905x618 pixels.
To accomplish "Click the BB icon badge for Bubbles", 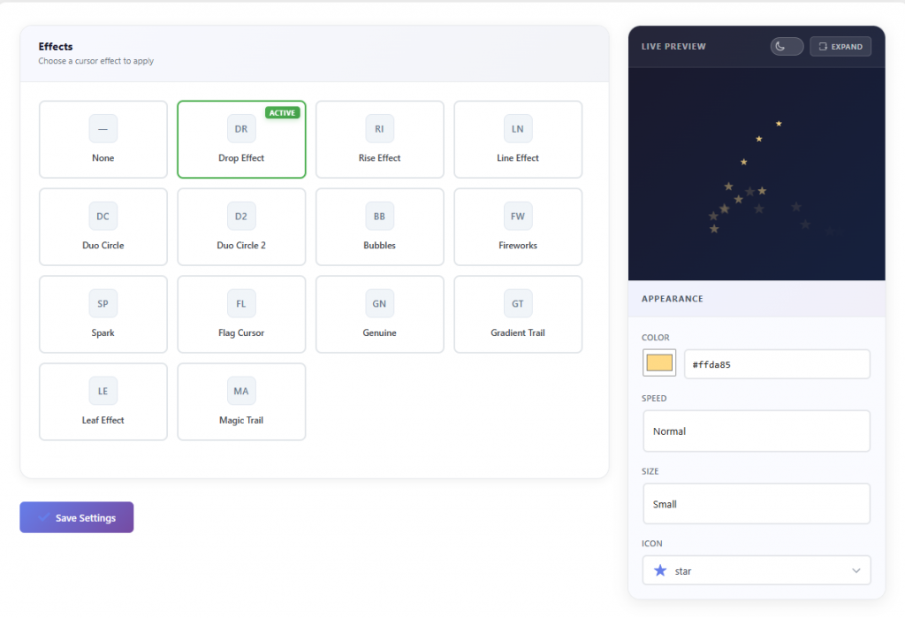I will click(379, 216).
